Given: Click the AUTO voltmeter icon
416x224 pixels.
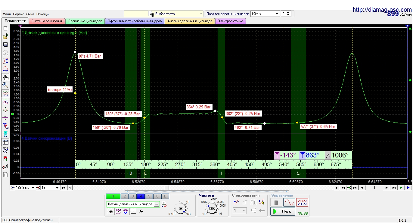Looking at the screenshot, I should point(5,150).
